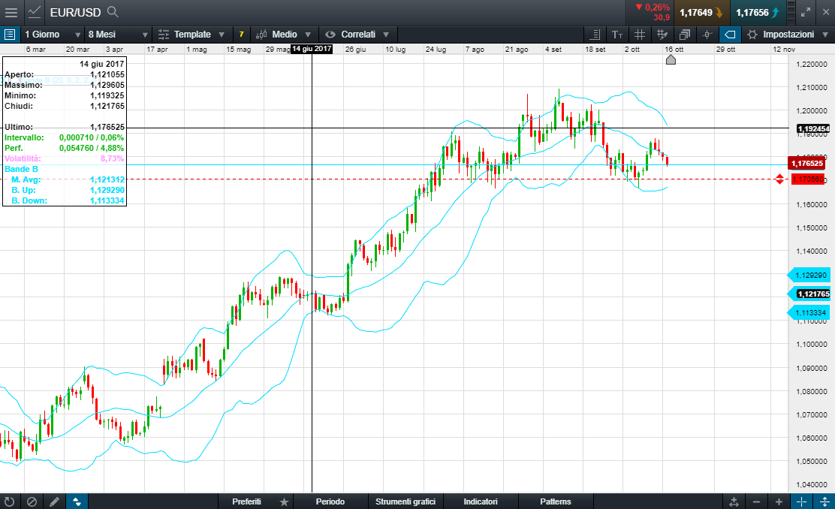Click the 14 giu 2017 date label
Image resolution: width=835 pixels, height=509 pixels.
[312, 49]
